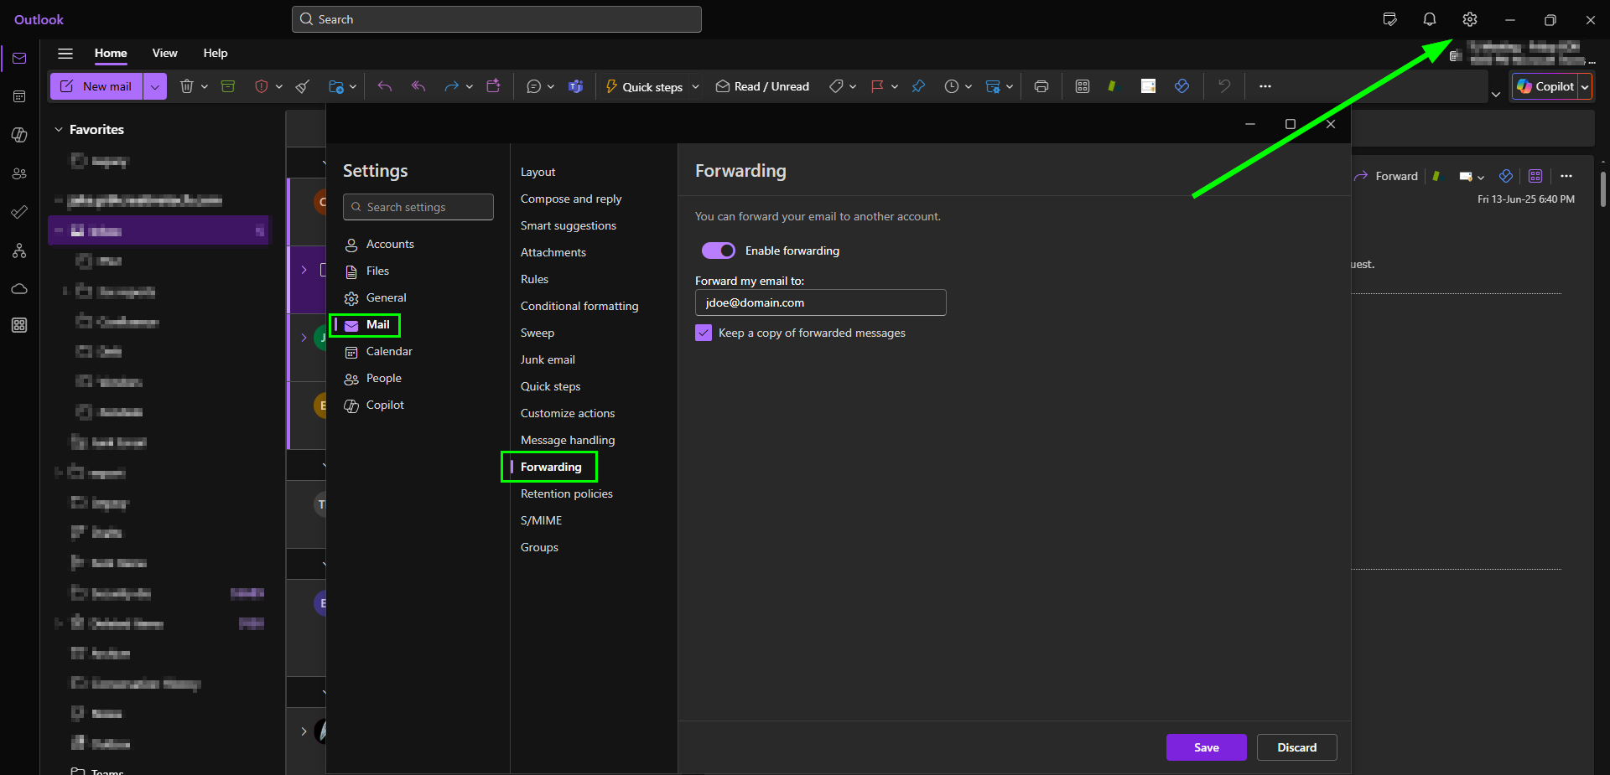Open the Snooze dropdown arrow
1610x775 pixels.
click(x=969, y=86)
